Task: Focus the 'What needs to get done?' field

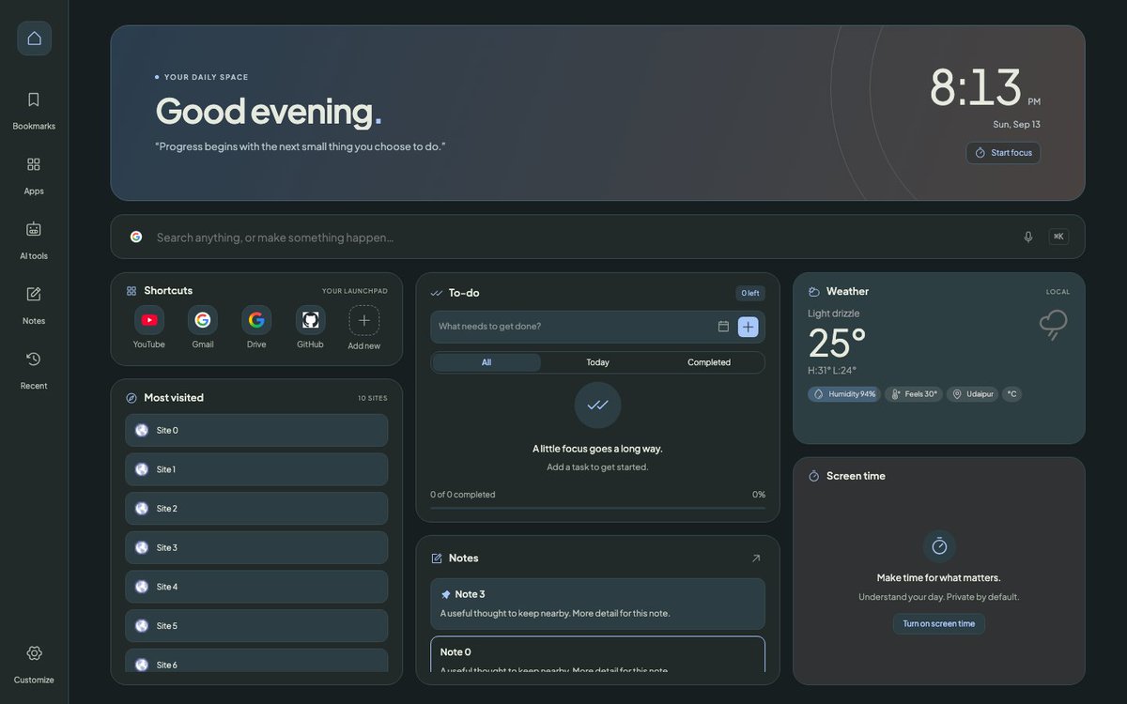Action: 573,327
